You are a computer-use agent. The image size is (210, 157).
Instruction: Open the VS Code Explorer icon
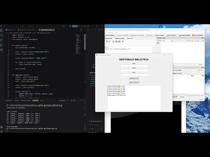1,30
